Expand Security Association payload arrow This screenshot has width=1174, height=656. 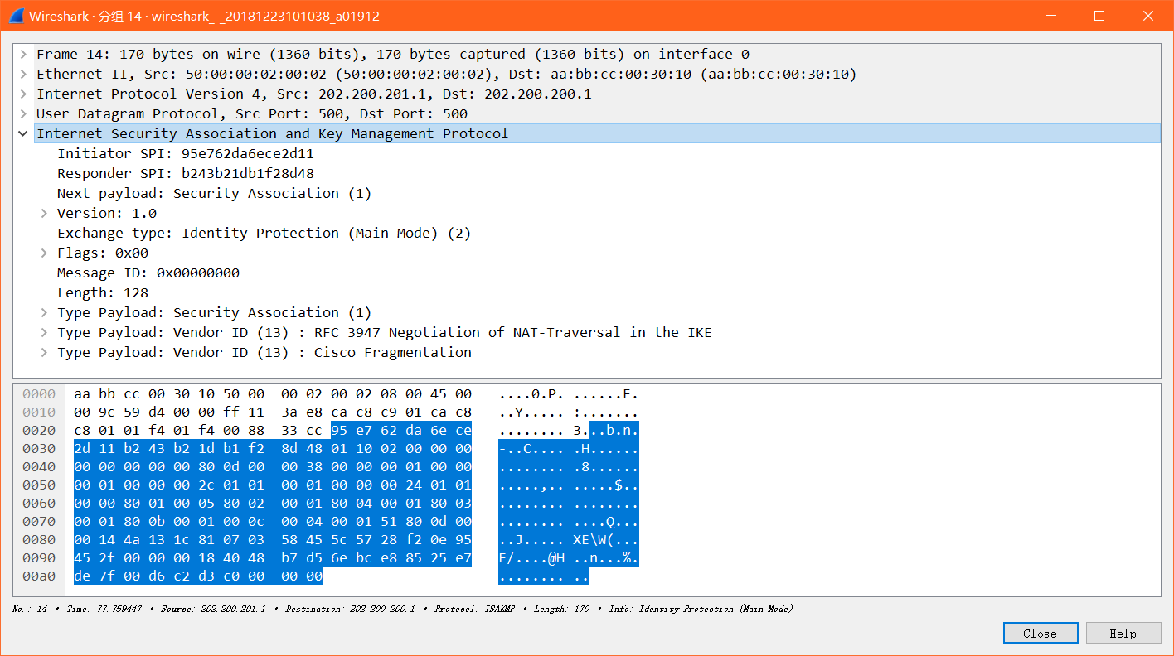tap(45, 313)
